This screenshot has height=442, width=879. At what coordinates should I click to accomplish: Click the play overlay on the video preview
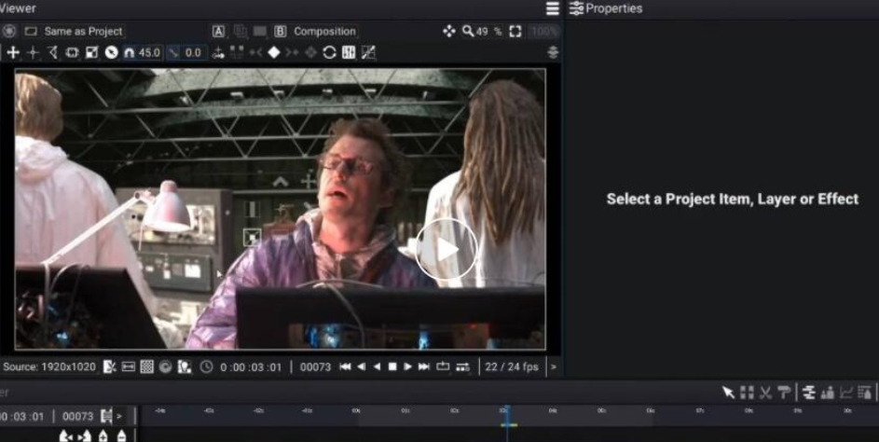coord(446,249)
